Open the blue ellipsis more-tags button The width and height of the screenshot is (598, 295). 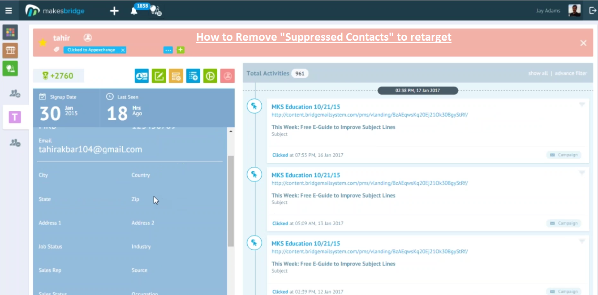168,50
